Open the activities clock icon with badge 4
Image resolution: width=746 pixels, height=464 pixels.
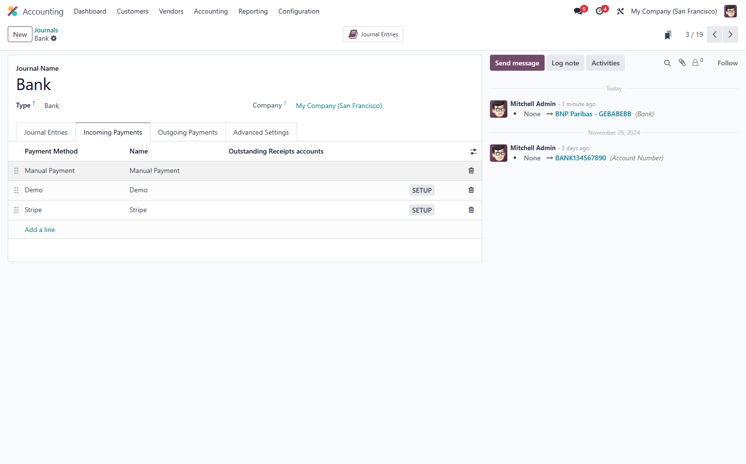[x=600, y=11]
